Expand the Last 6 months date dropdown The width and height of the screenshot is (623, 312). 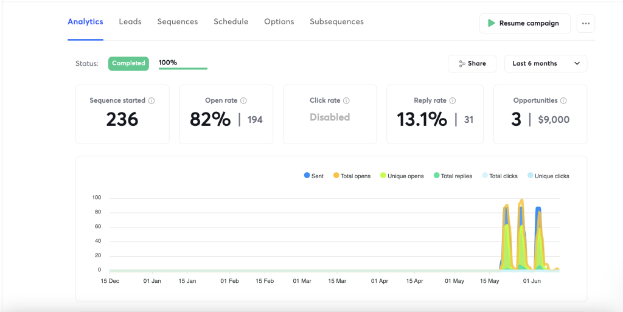[546, 63]
